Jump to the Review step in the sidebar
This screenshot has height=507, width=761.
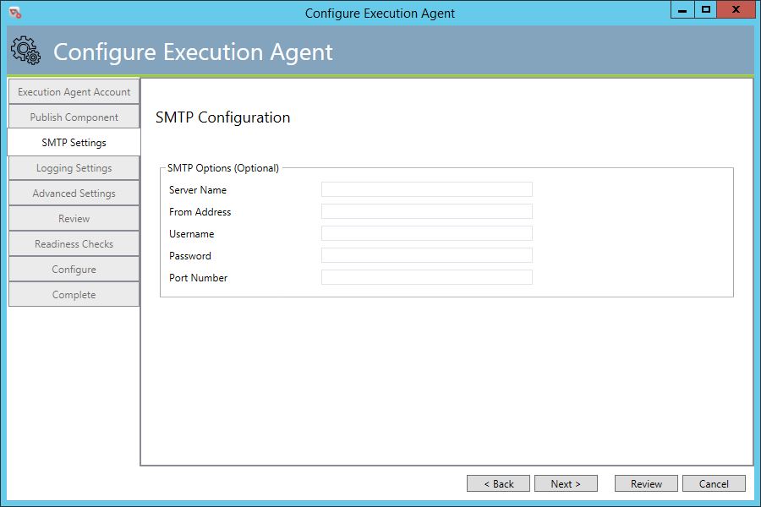[x=74, y=218]
